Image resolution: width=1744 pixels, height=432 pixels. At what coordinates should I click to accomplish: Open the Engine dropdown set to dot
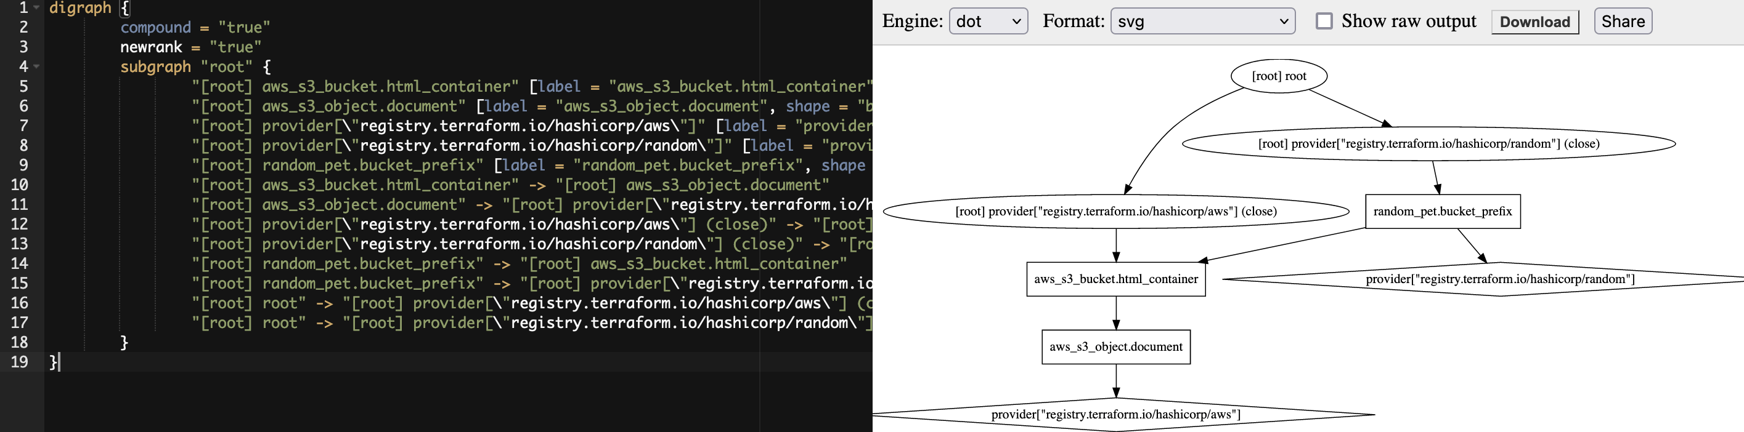coord(988,22)
